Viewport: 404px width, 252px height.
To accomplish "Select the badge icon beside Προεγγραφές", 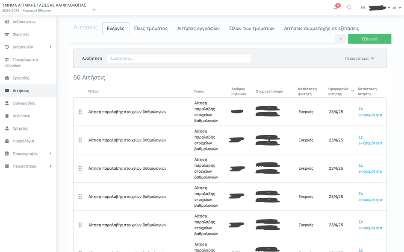I will click(x=7, y=154).
